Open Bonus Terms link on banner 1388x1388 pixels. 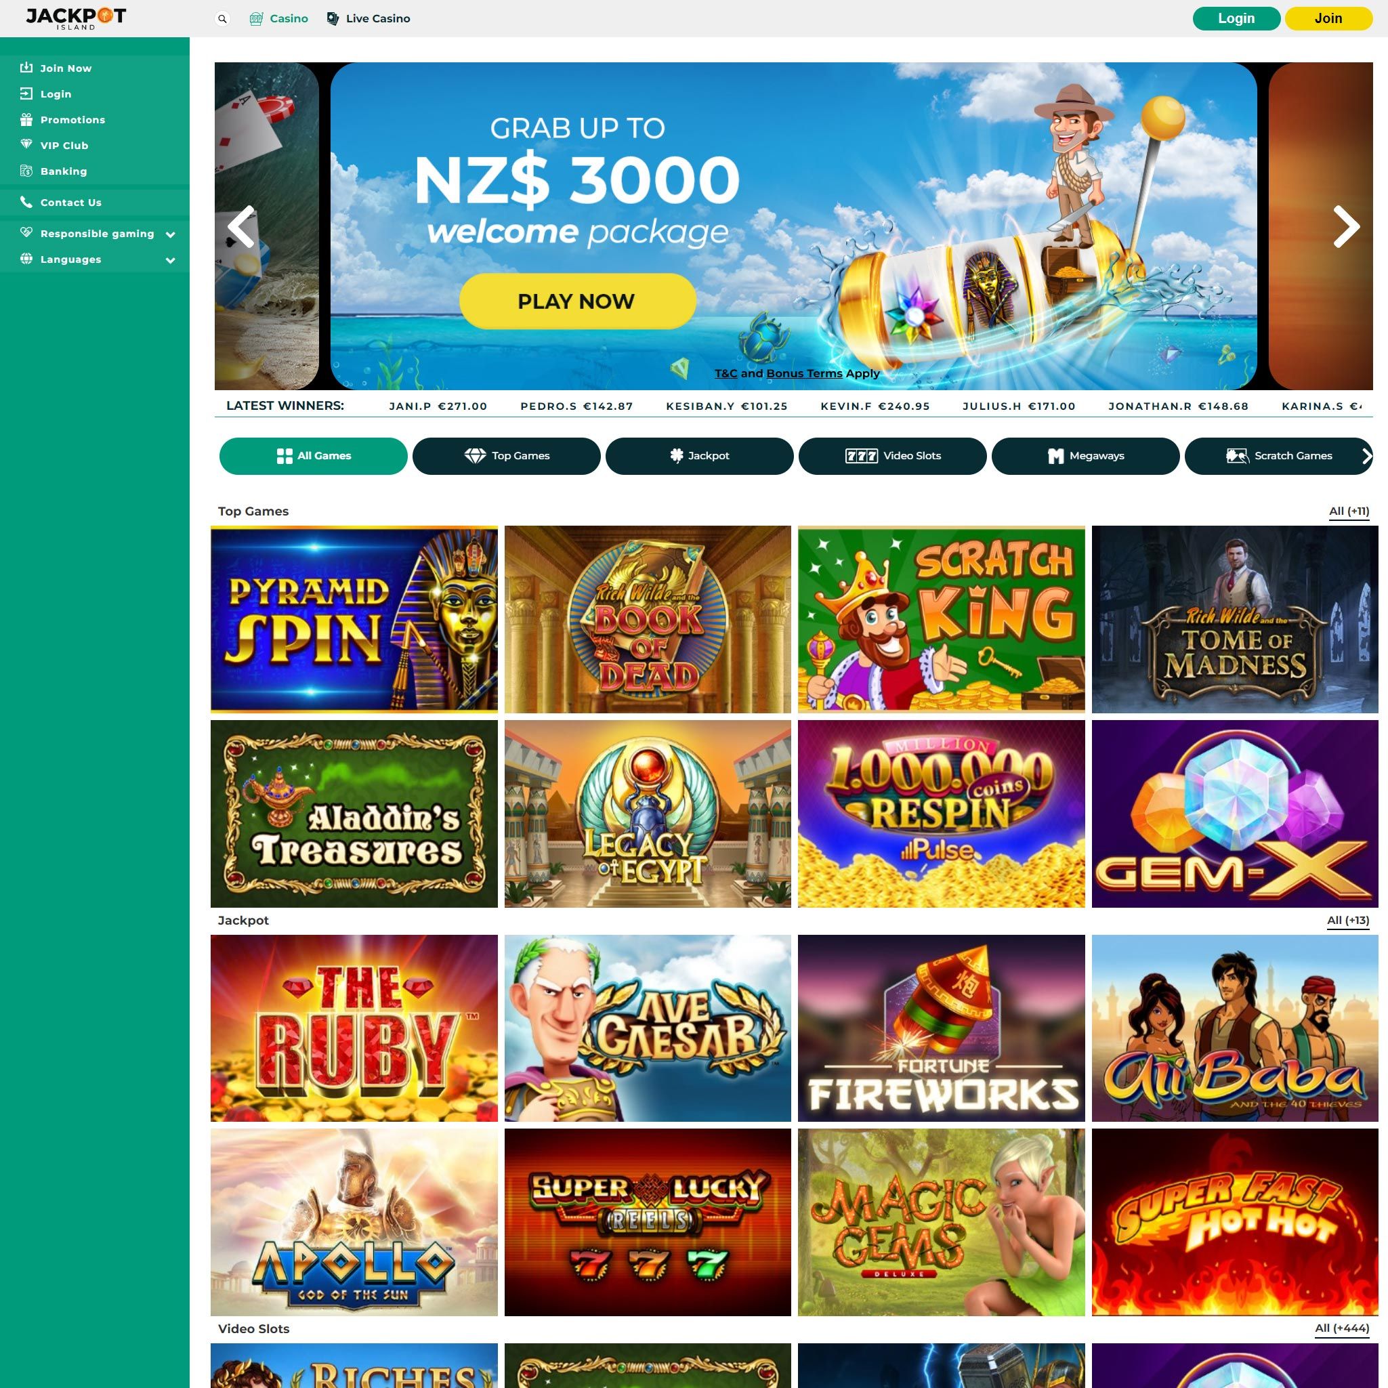point(804,373)
